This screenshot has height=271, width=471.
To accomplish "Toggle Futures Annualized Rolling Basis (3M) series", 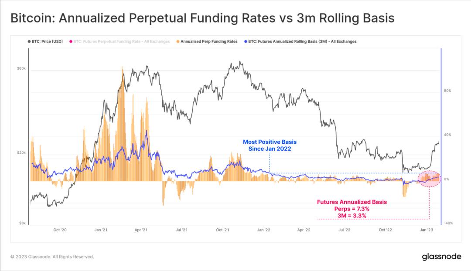I will (x=303, y=42).
